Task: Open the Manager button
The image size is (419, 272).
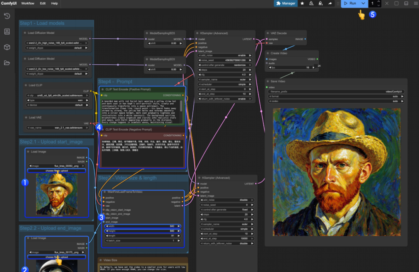Action: pyautogui.click(x=286, y=3)
